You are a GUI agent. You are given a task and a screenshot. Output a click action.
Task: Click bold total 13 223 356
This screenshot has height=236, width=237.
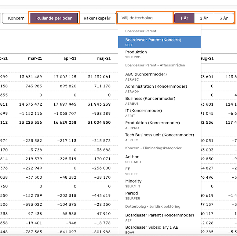31,122
